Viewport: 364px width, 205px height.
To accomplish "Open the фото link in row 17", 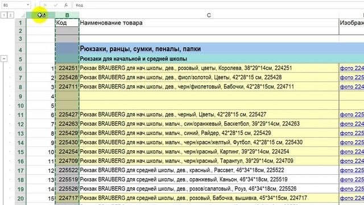I will 352,170.
